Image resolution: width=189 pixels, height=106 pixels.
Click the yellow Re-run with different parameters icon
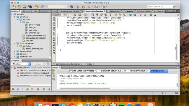coord(53,73)
